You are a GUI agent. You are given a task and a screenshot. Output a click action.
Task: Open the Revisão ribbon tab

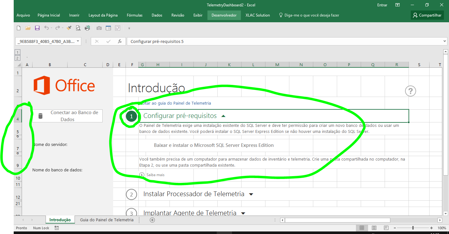(178, 15)
